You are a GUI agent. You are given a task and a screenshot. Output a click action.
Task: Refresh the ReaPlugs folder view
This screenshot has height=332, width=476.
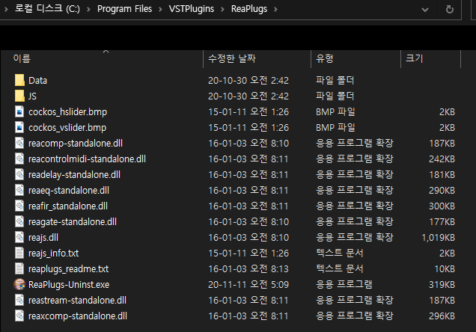click(x=449, y=10)
